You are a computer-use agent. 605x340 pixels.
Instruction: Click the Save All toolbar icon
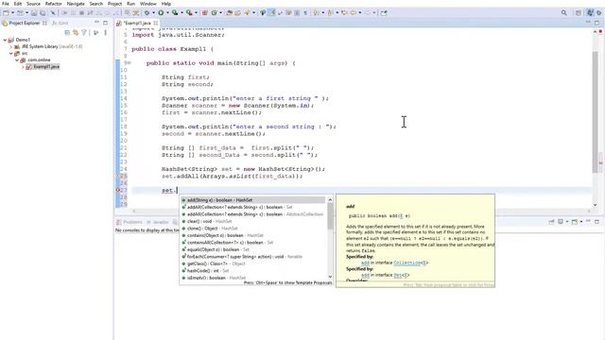click(x=43, y=12)
